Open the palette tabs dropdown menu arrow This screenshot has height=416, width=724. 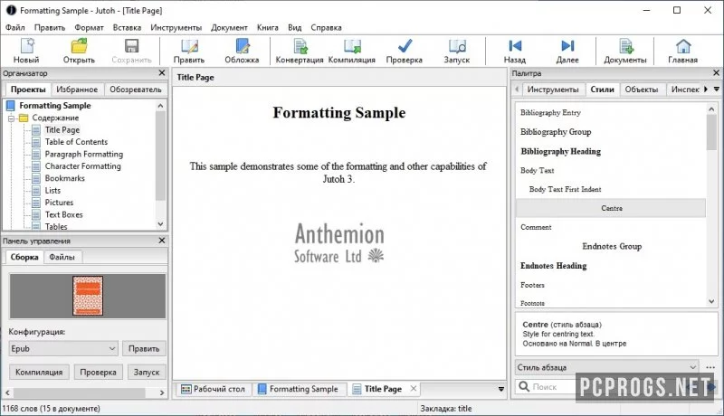pos(717,89)
